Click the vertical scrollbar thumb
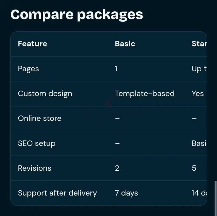Image resolution: width=217 pixels, height=216 pixels. coord(216,198)
